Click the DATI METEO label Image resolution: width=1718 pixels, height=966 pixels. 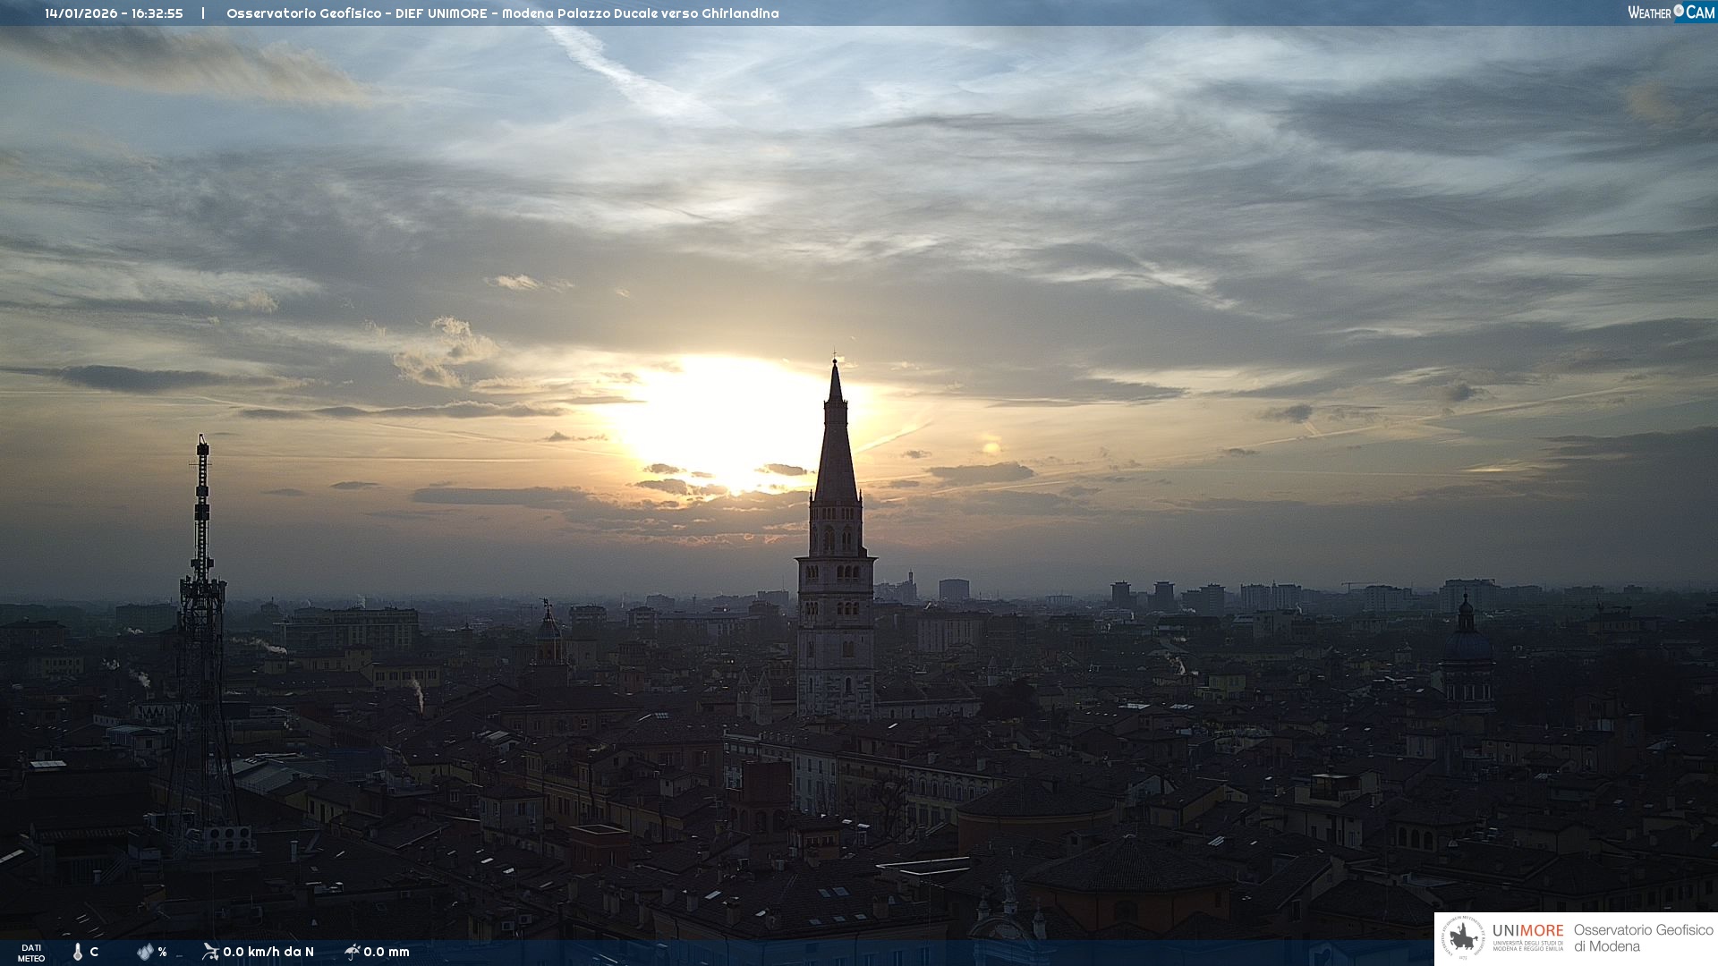[x=31, y=953]
